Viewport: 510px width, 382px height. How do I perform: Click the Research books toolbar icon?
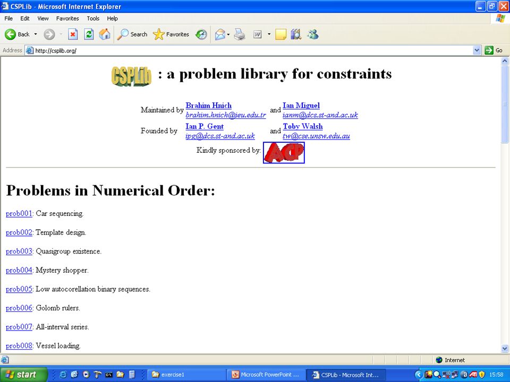296,34
